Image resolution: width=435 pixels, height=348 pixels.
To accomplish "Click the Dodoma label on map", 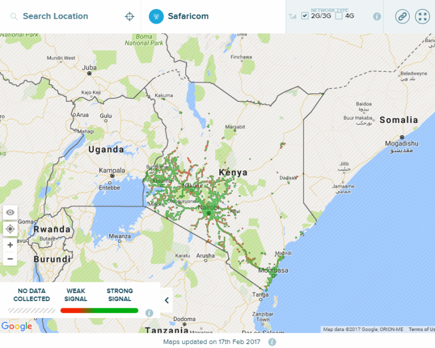I will [x=185, y=319].
